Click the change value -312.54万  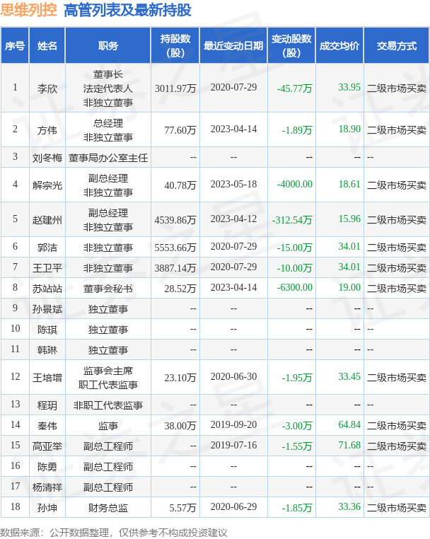pyautogui.click(x=292, y=220)
